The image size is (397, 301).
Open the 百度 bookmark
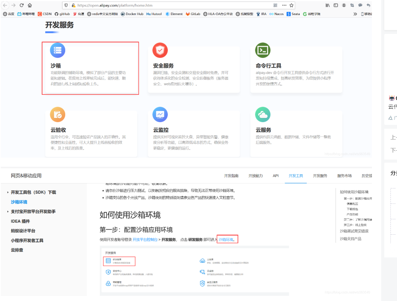(x=8, y=14)
